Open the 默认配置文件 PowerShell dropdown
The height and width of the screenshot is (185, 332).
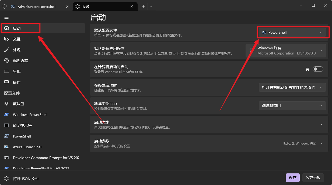[x=293, y=32]
